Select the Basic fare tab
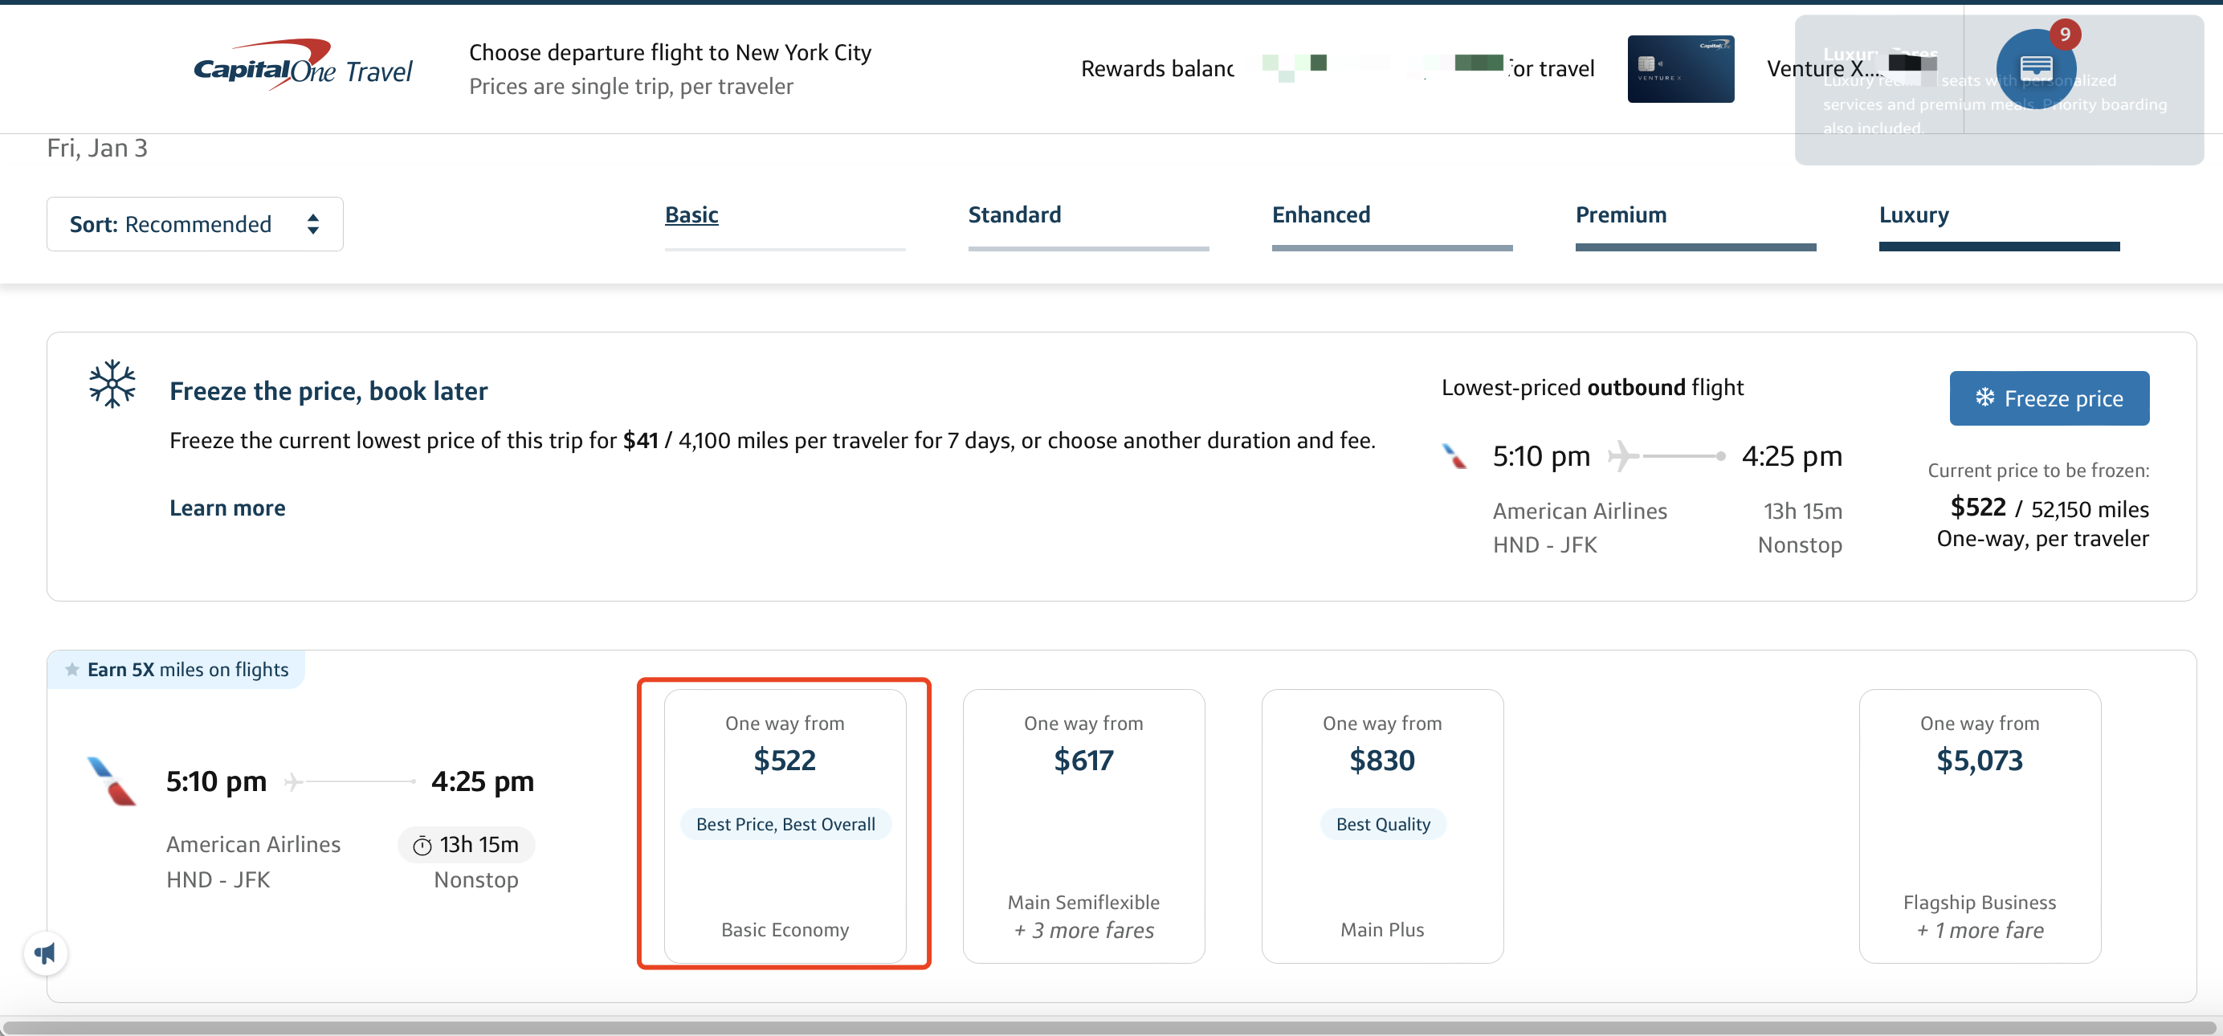 tap(691, 214)
